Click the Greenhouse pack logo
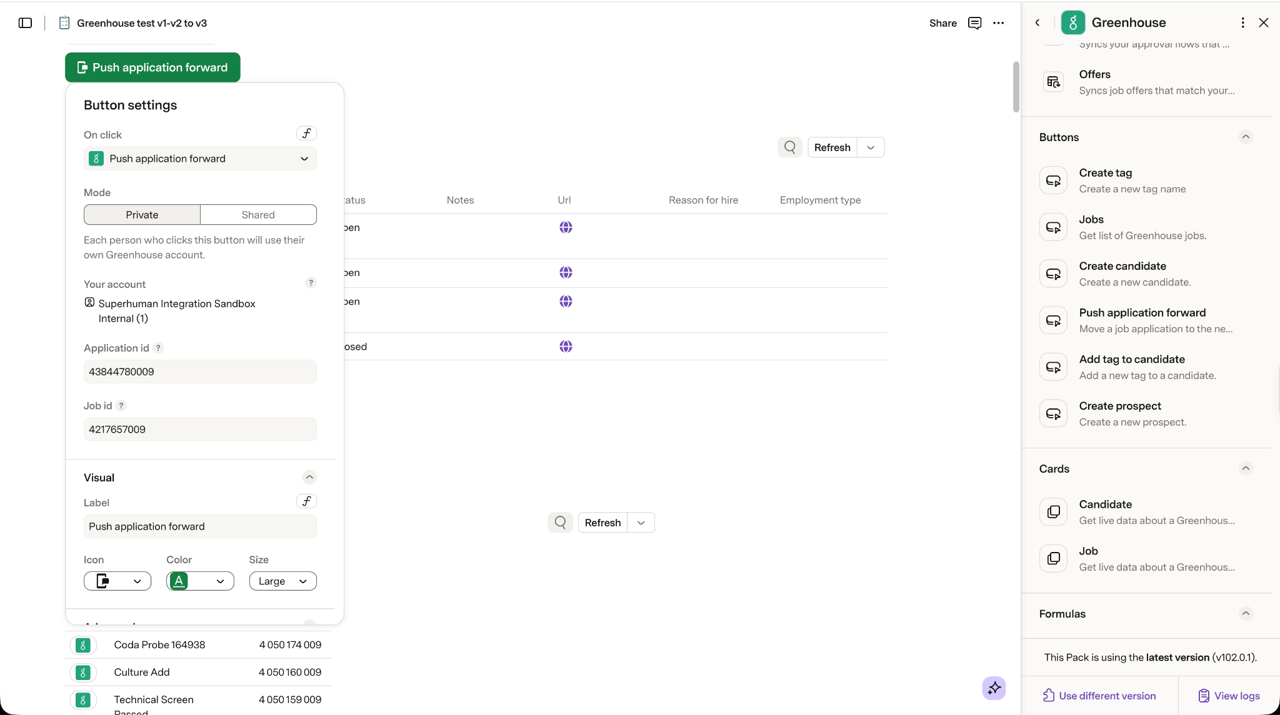1280x715 pixels. pos(1072,22)
